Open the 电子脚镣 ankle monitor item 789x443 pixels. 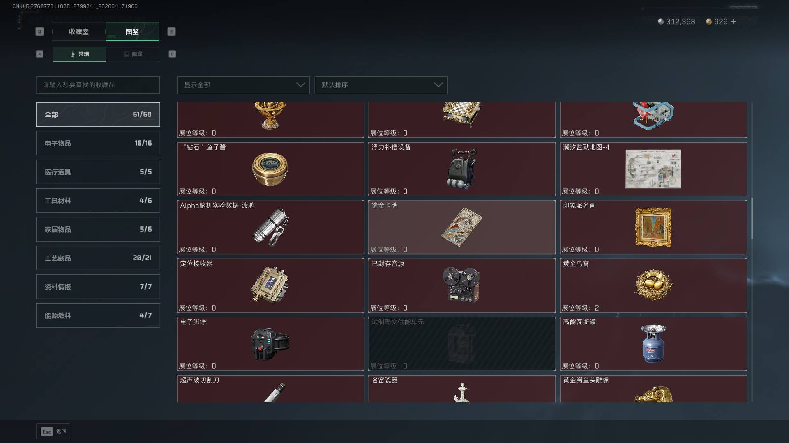(x=270, y=344)
